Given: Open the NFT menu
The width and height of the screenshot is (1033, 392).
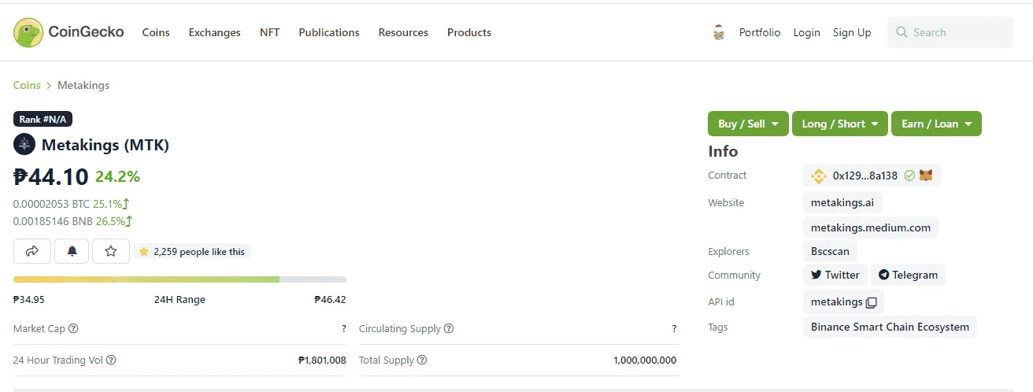Looking at the screenshot, I should 269,32.
